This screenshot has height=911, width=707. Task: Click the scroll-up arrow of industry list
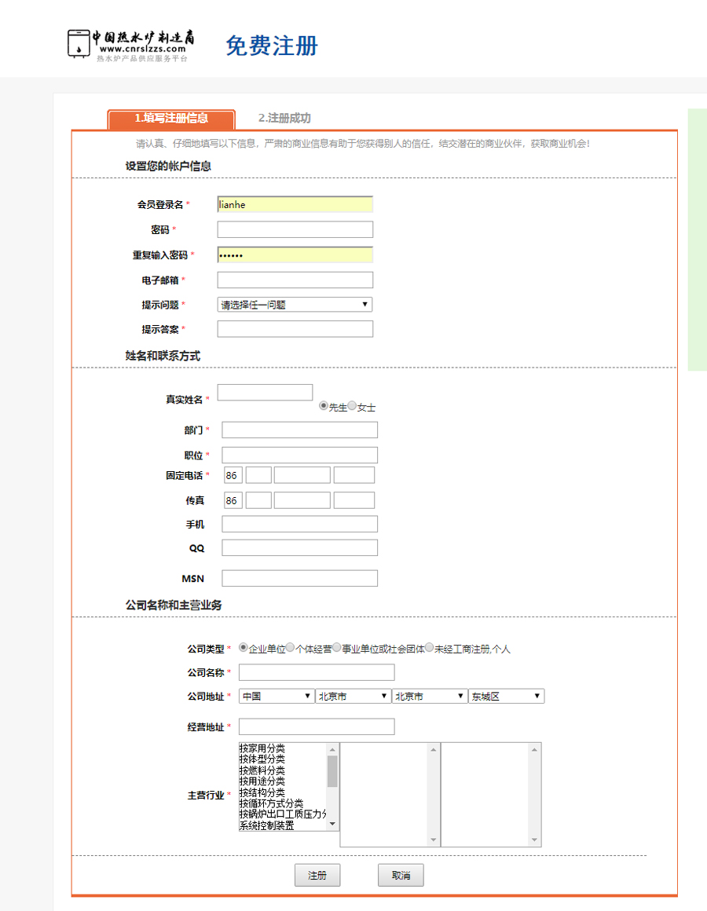(332, 749)
